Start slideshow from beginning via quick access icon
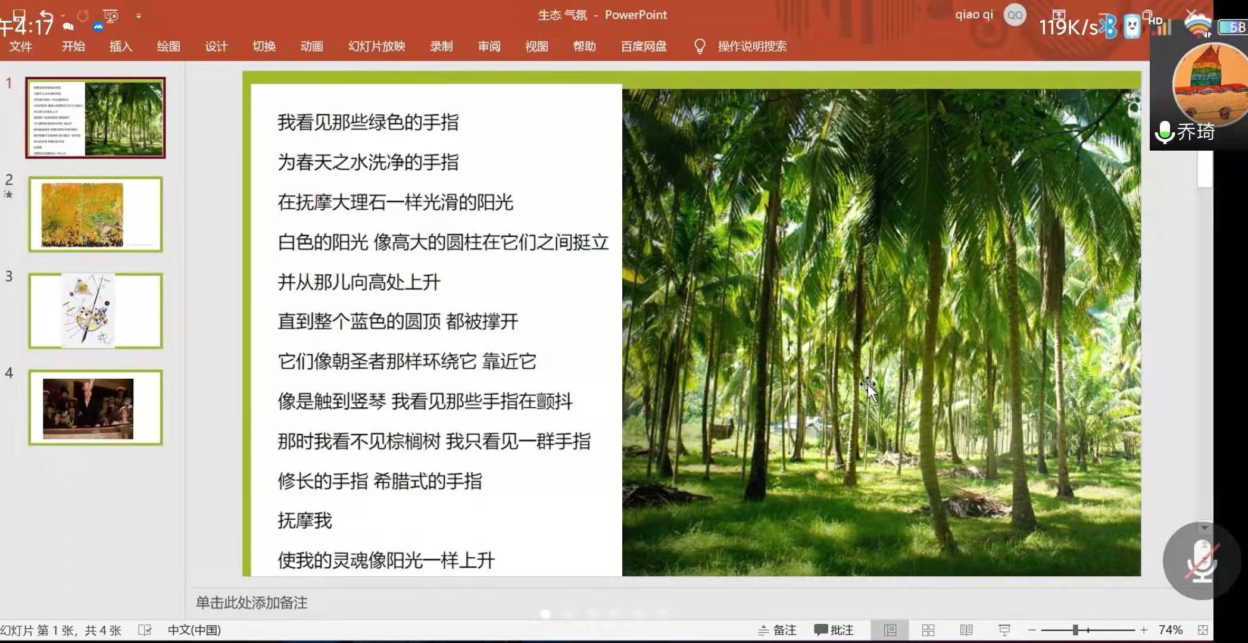The width and height of the screenshot is (1248, 643). (111, 15)
